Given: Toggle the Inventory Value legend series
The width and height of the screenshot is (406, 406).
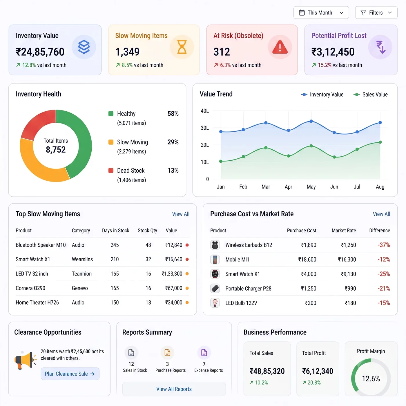Looking at the screenshot, I should coord(322,95).
